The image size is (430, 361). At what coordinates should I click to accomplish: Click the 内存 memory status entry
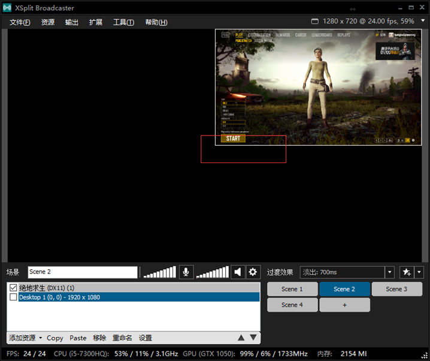click(342, 354)
